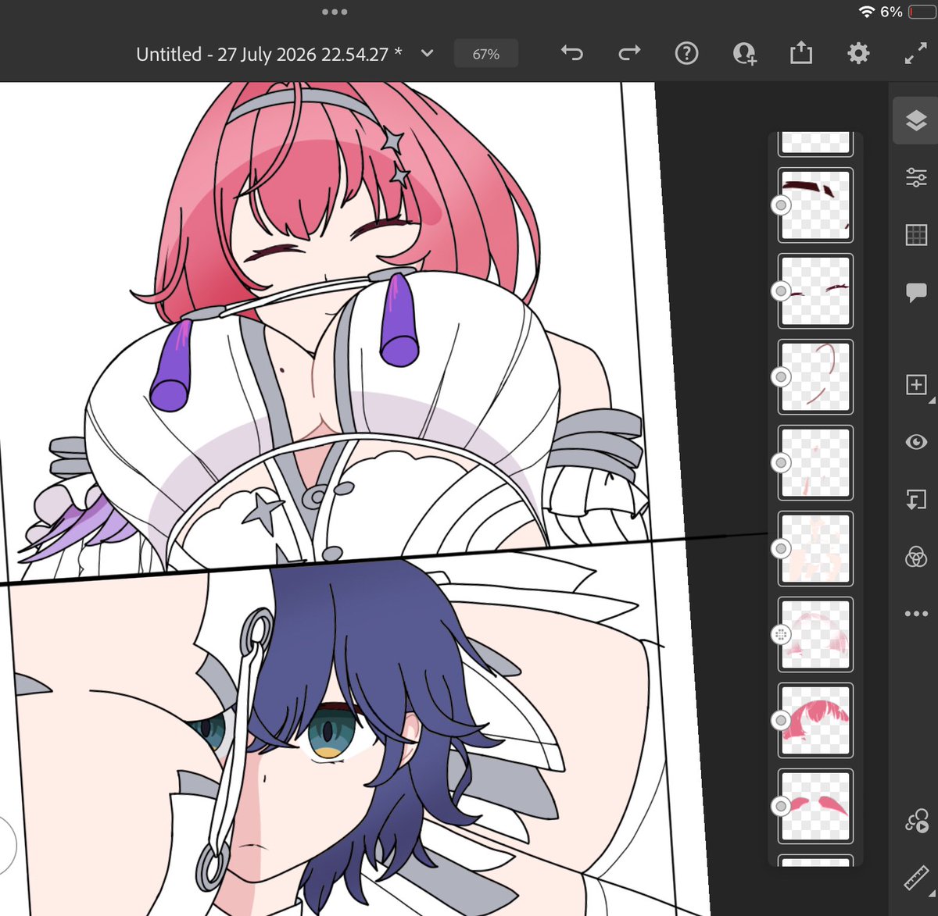Tap radio dot on eyebrow layer
This screenshot has width=938, height=916.
(781, 205)
